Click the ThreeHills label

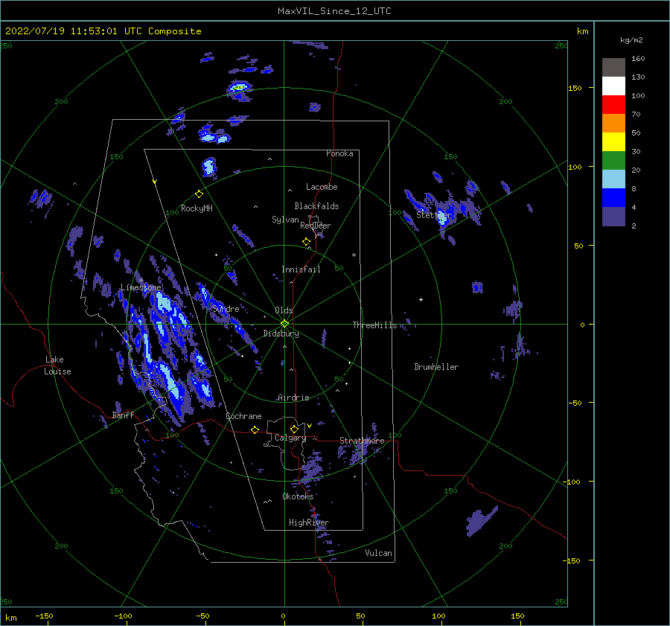[374, 325]
